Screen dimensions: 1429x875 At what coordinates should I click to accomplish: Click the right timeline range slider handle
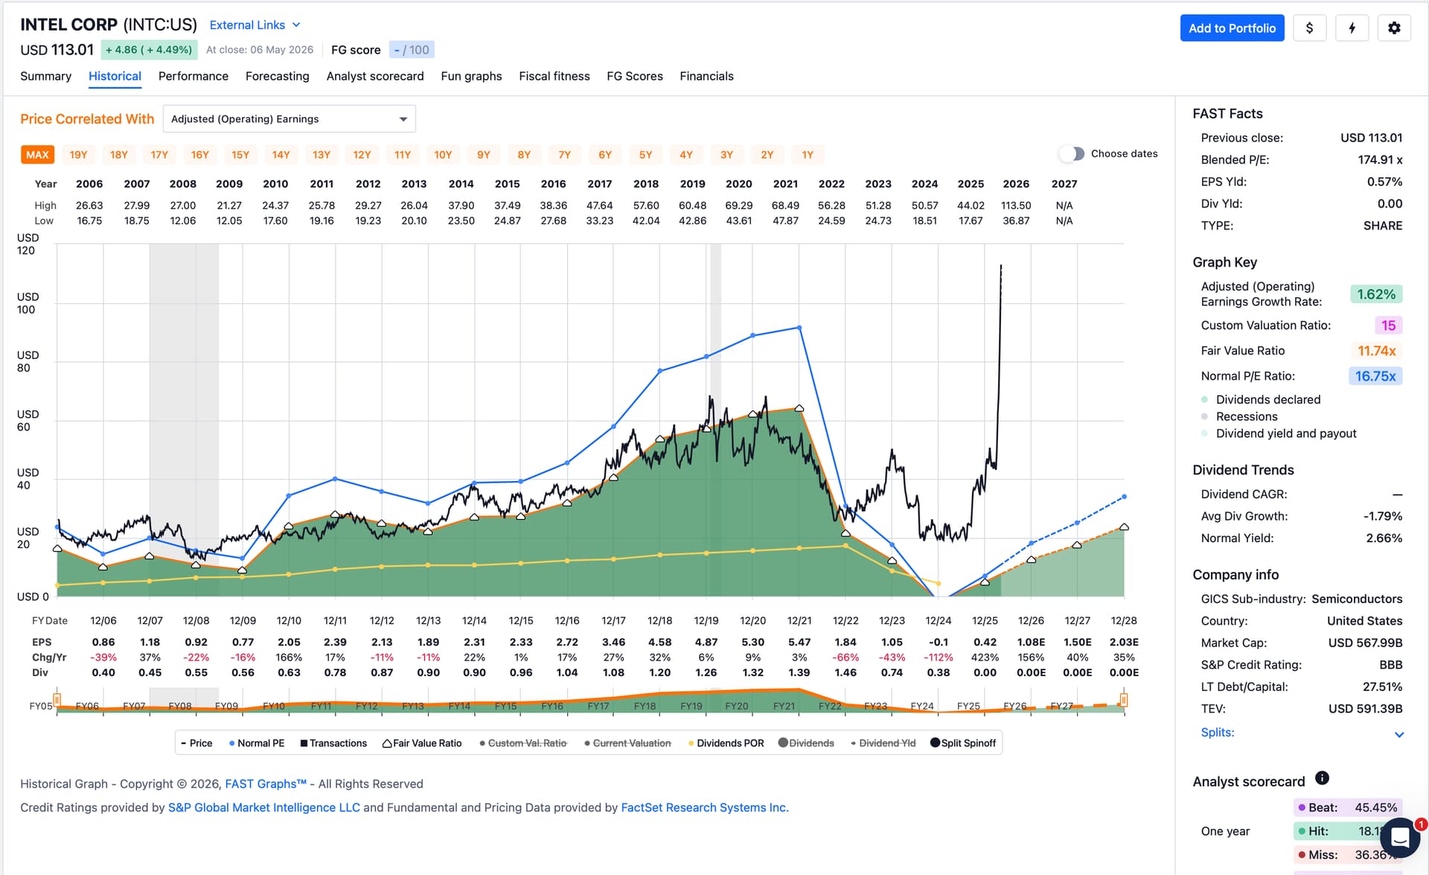pos(1123,700)
